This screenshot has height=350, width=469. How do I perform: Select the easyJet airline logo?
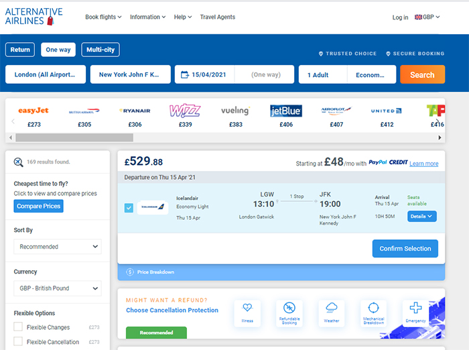tap(33, 111)
